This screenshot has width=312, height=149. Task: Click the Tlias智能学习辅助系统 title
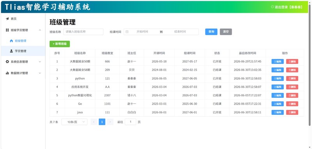coord(47,7)
